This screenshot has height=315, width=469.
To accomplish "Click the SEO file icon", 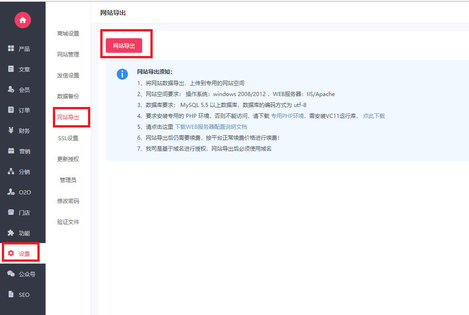I will [x=11, y=295].
